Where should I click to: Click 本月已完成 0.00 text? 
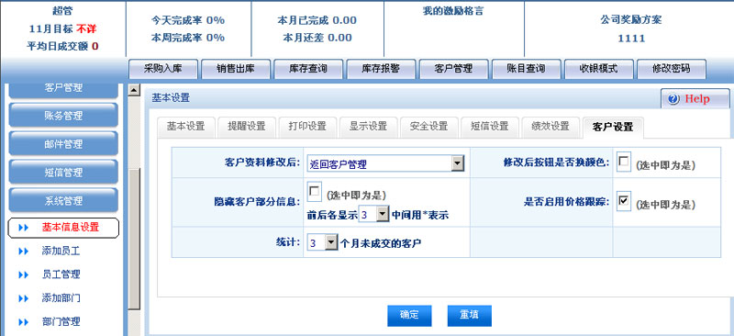[317, 20]
